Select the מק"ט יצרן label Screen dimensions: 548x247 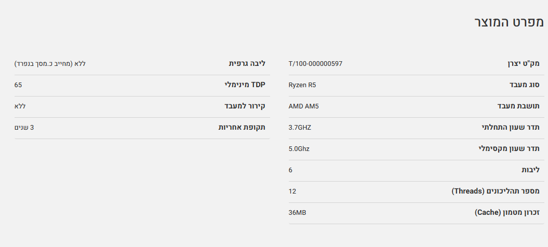coord(524,64)
